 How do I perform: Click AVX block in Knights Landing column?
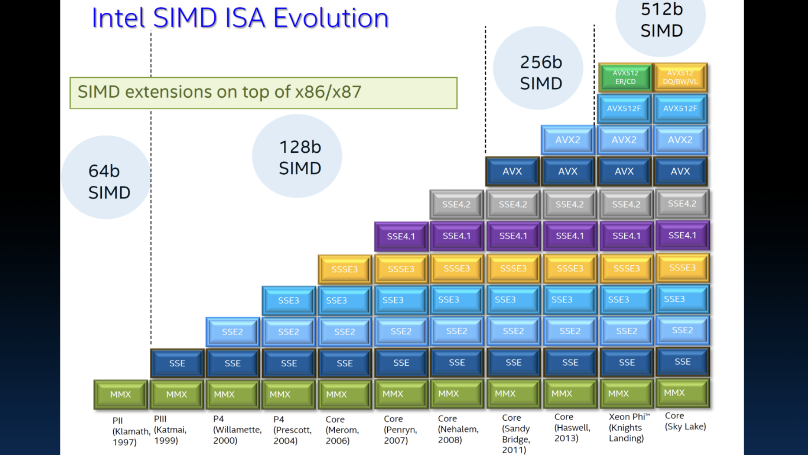(624, 171)
